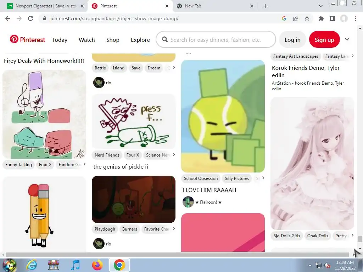Open the Explore menu item
The height and width of the screenshot is (272, 363).
(x=140, y=40)
